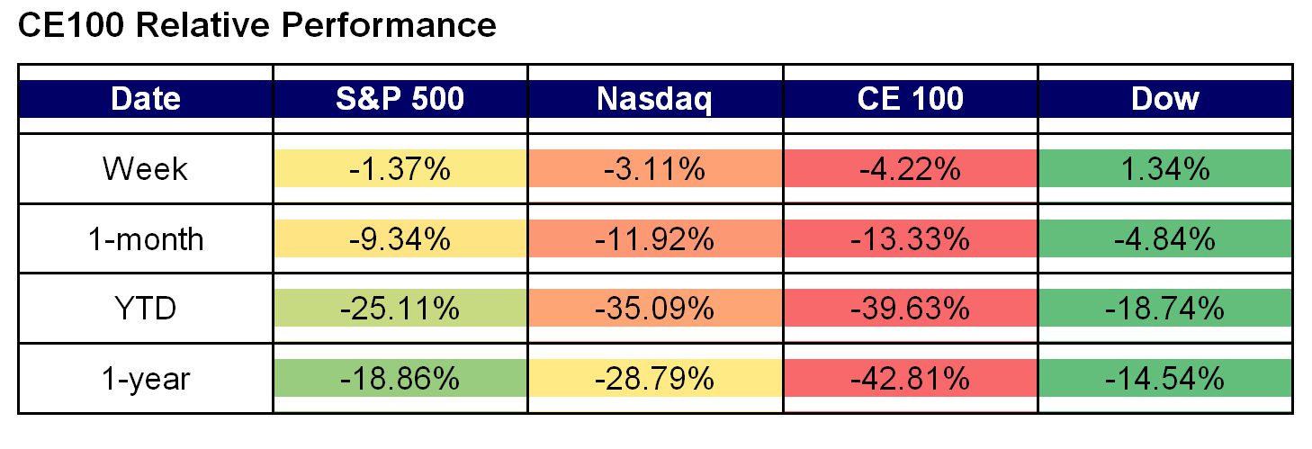The height and width of the screenshot is (449, 1312).
Task: Click the 1-month row label
Action: (145, 239)
